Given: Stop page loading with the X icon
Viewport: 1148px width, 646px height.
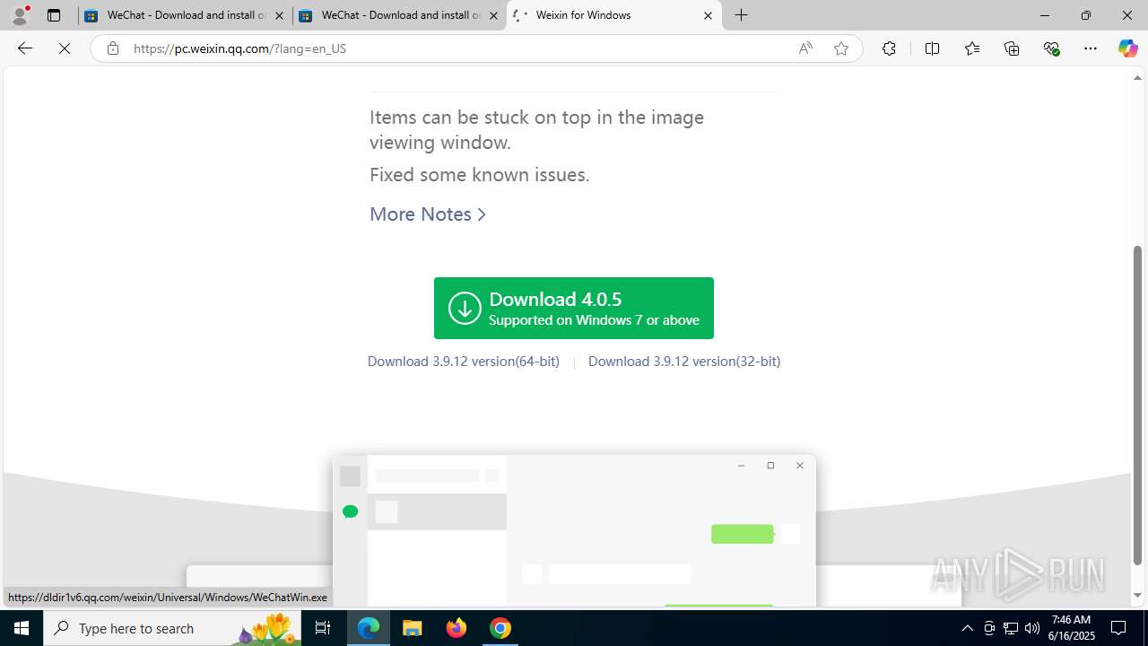Looking at the screenshot, I should [x=65, y=48].
